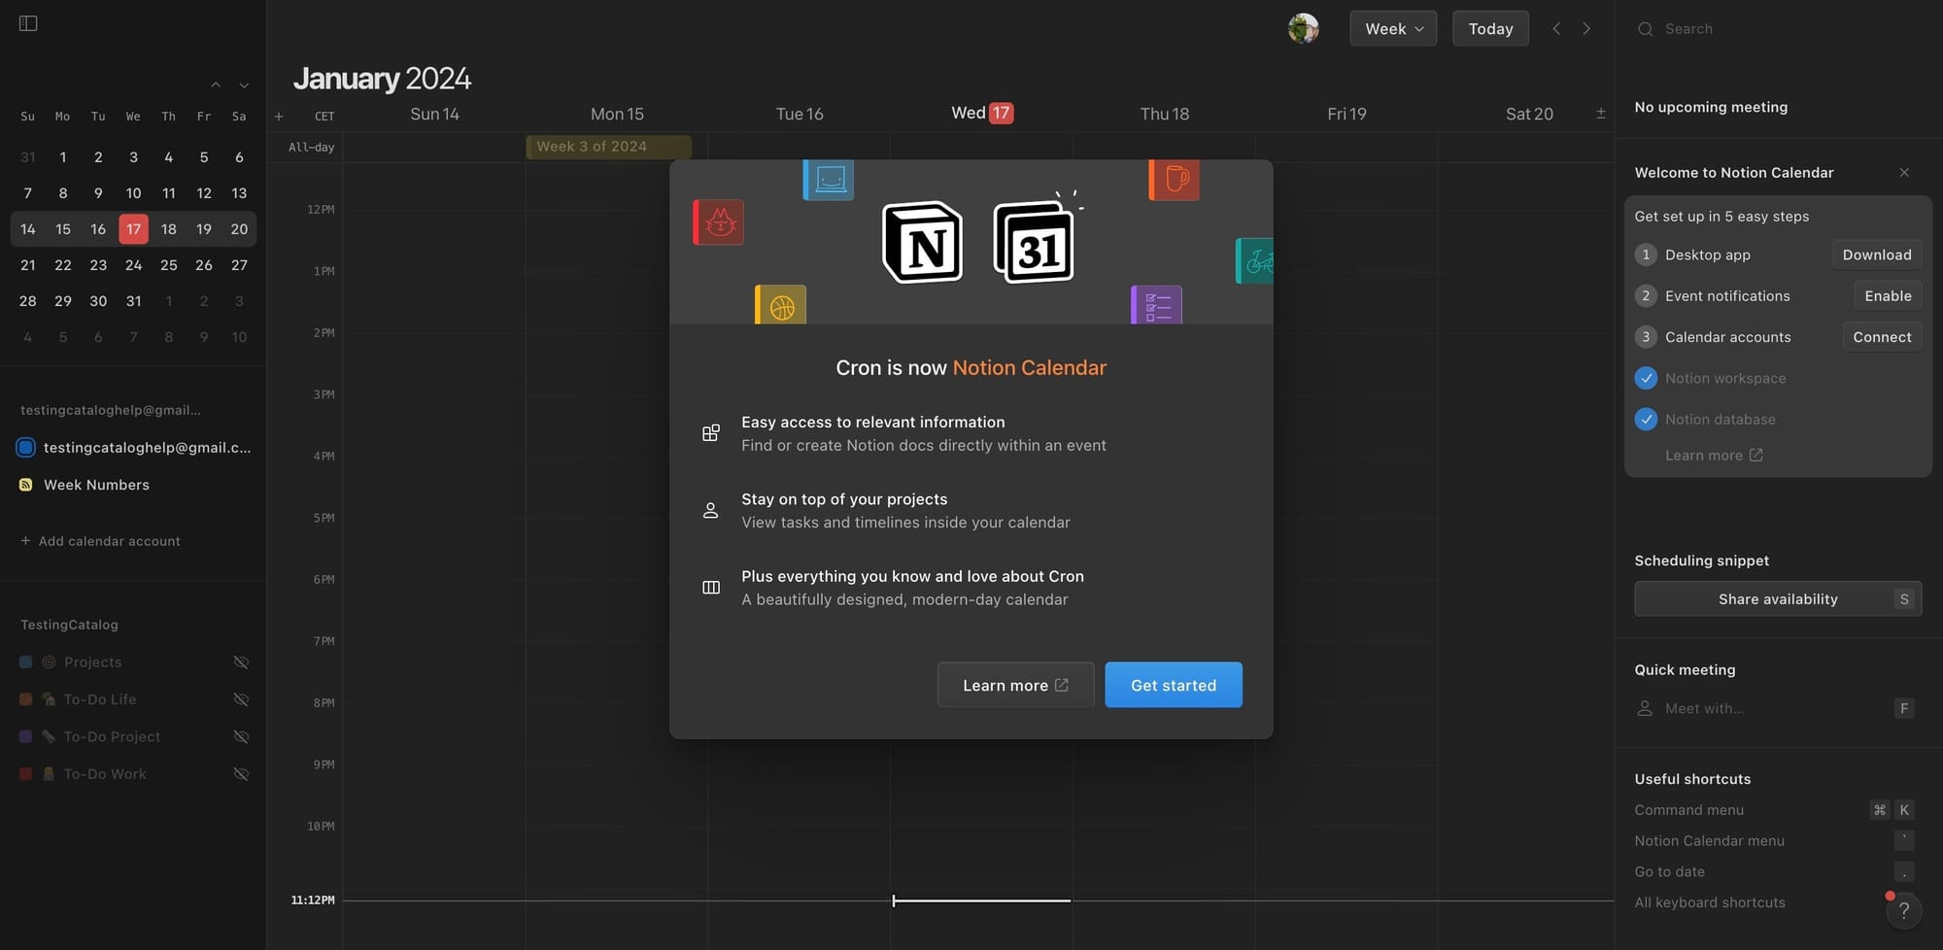Click the To-Do Work red color swatch
Image resolution: width=1943 pixels, height=950 pixels.
click(26, 774)
